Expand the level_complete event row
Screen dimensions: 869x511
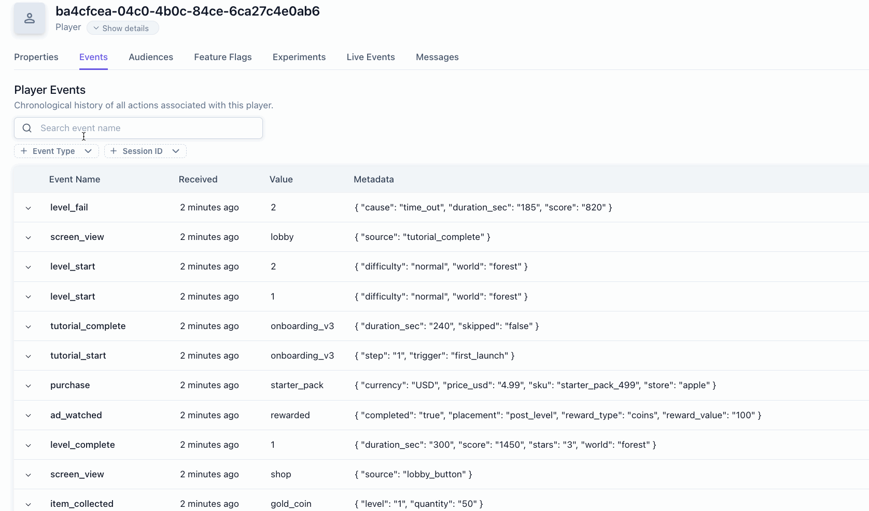(29, 445)
